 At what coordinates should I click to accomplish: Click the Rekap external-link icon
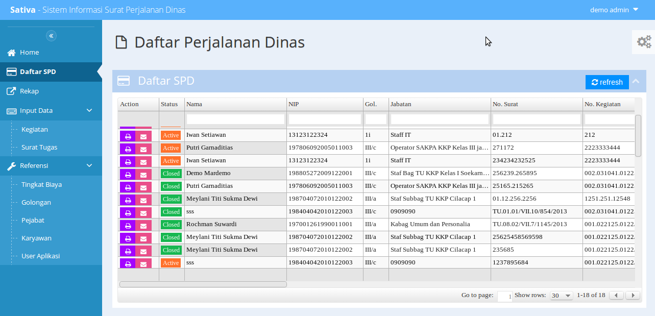(11, 91)
